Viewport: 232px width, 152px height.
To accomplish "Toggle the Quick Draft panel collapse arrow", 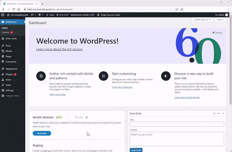I will point(223,113).
